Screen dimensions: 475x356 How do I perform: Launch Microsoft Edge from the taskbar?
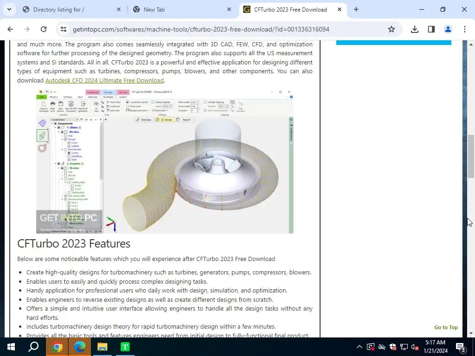point(79,347)
